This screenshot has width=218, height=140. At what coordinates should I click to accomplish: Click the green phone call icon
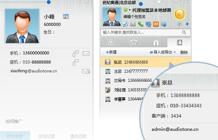pyautogui.click(x=141, y=24)
